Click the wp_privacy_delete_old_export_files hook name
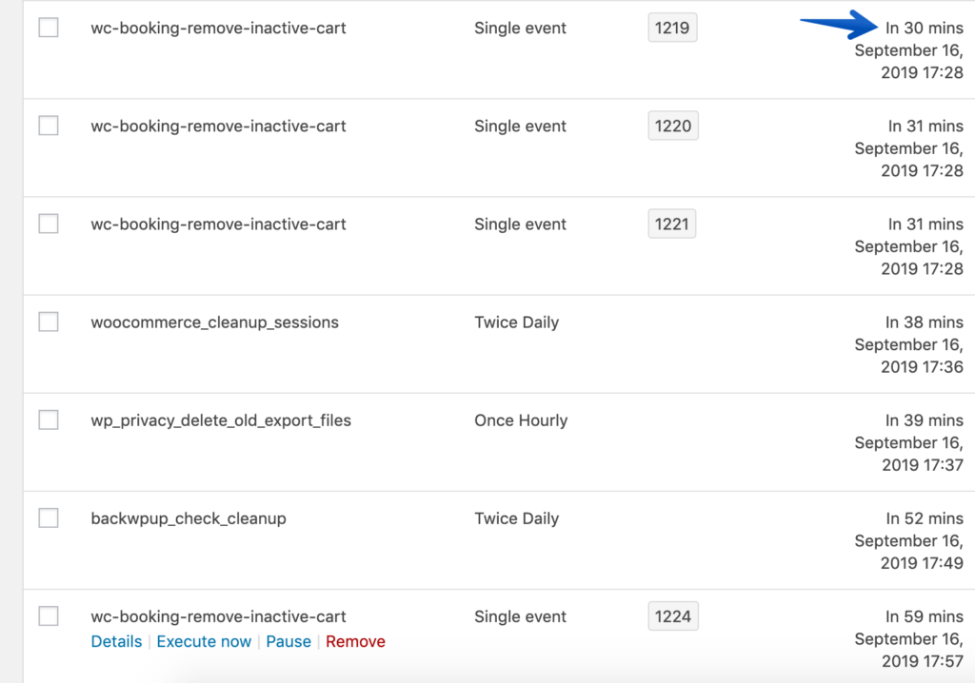 click(221, 420)
